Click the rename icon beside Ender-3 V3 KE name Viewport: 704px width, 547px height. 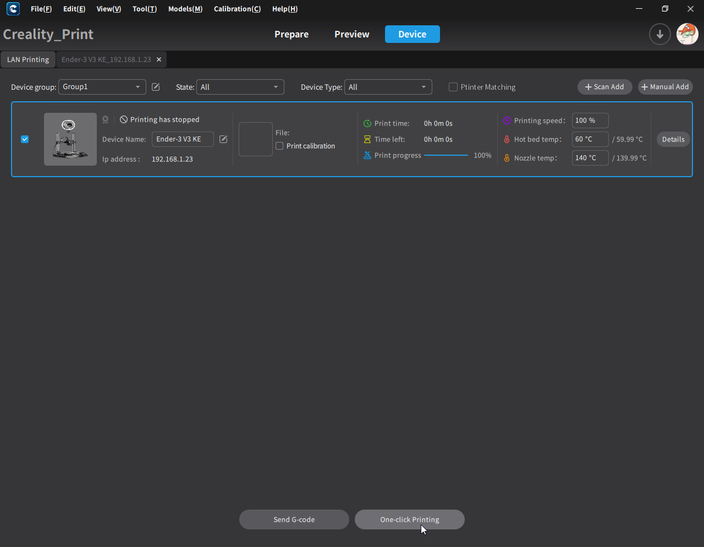coord(223,139)
